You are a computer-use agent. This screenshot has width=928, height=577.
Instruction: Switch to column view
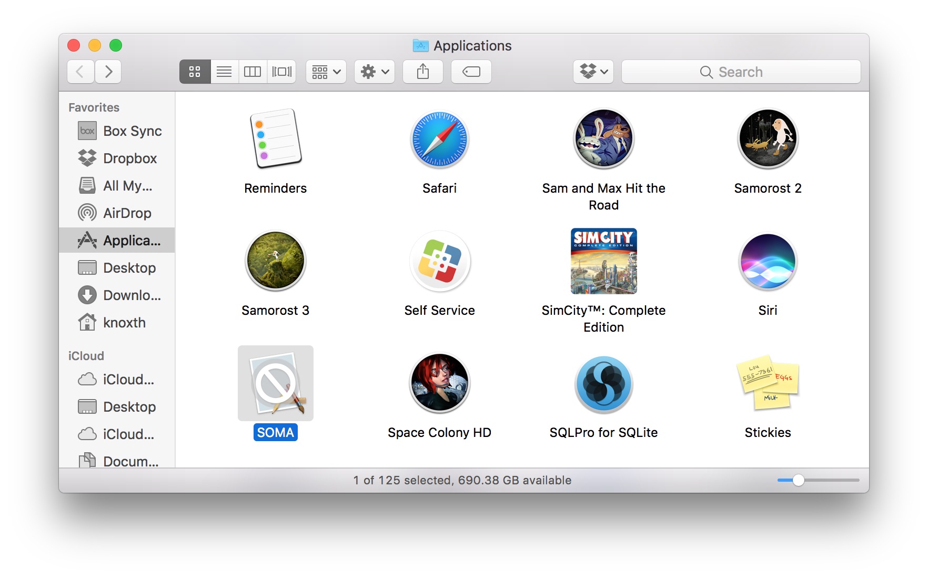pos(253,72)
